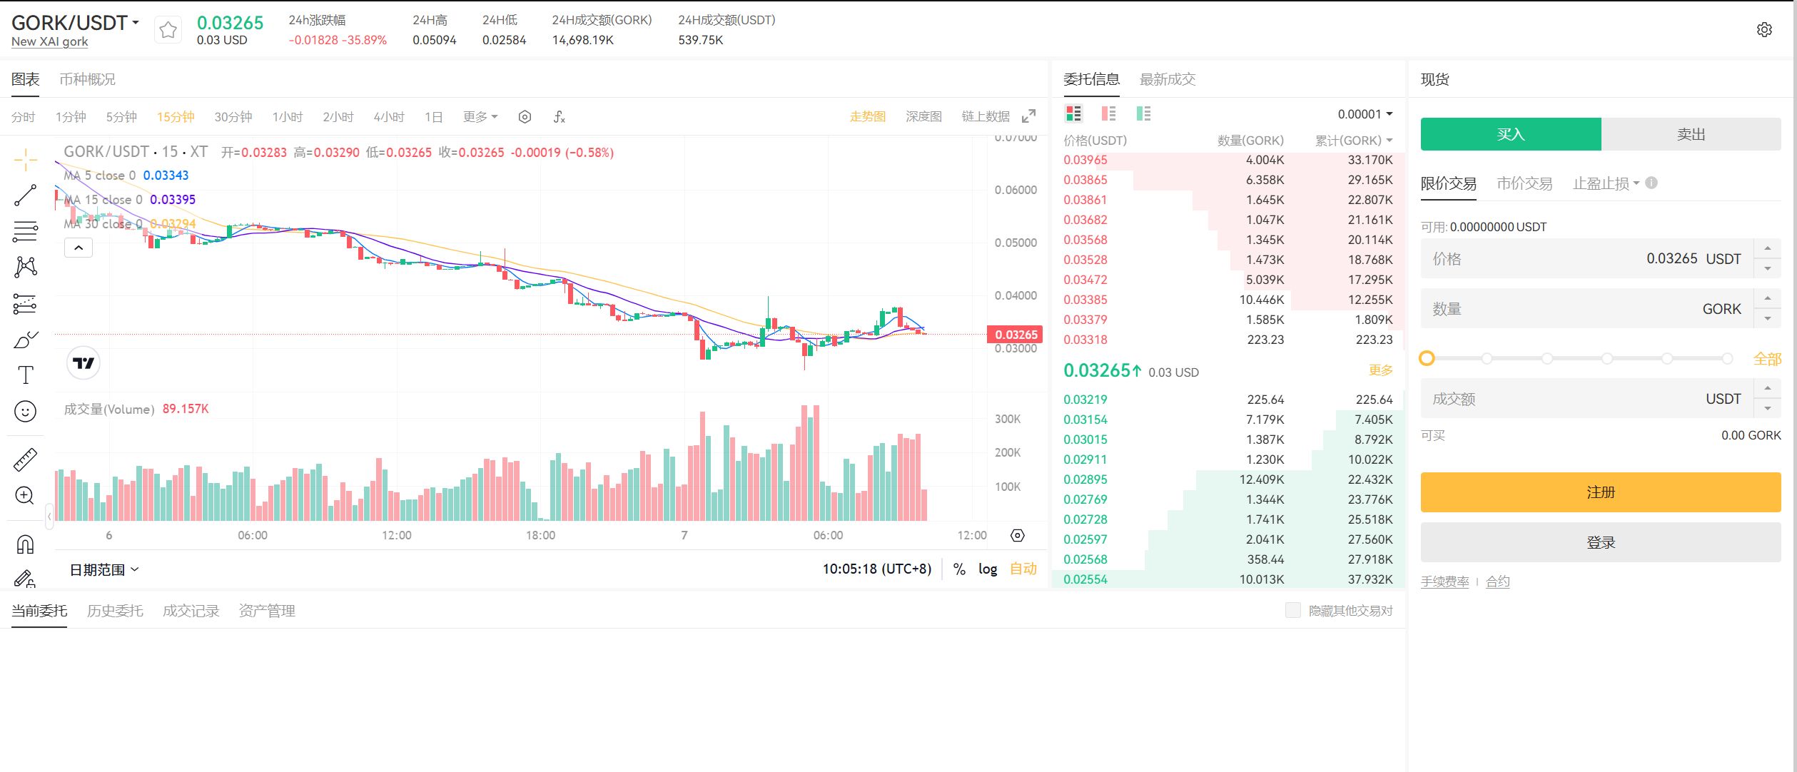The height and width of the screenshot is (772, 1797).
Task: Open the emoji sticker tool
Action: point(25,412)
